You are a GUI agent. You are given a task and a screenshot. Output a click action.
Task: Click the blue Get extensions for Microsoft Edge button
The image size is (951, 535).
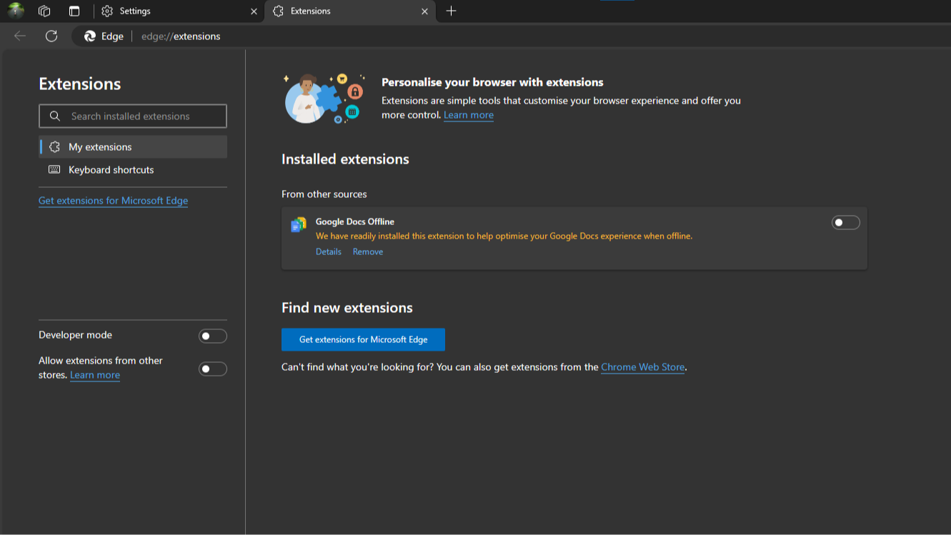pos(363,339)
